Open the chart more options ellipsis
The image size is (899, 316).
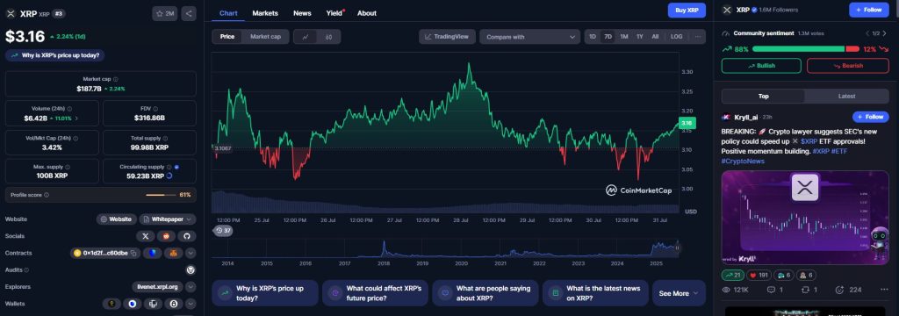(x=698, y=37)
